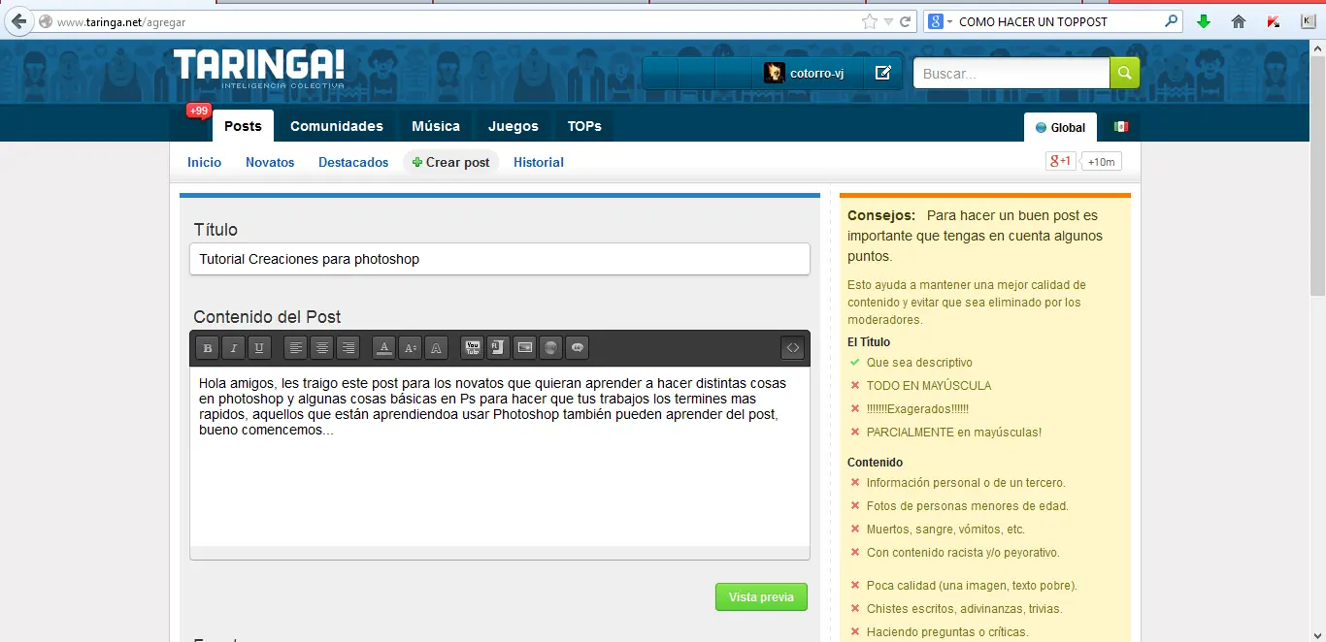Select the Mexico flag filter
Viewport: 1326px width, 642px height.
click(1120, 127)
